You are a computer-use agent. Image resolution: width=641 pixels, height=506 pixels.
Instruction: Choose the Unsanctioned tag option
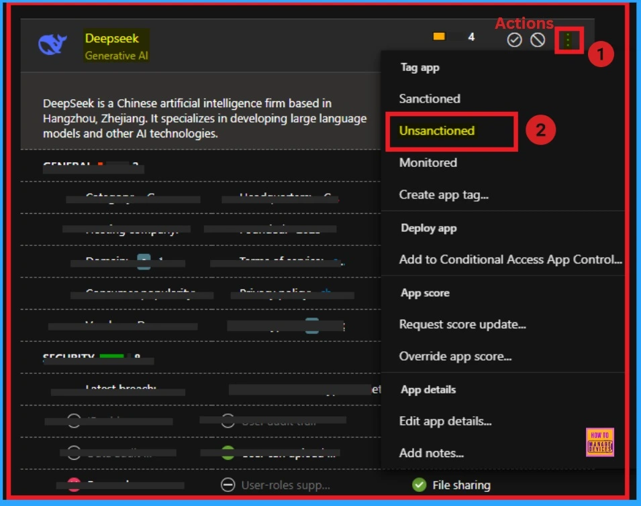(x=436, y=131)
